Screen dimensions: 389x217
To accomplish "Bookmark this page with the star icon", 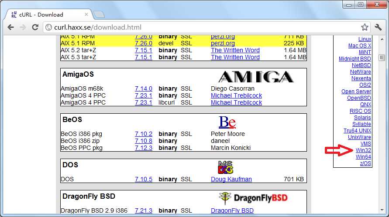I will pos(365,27).
